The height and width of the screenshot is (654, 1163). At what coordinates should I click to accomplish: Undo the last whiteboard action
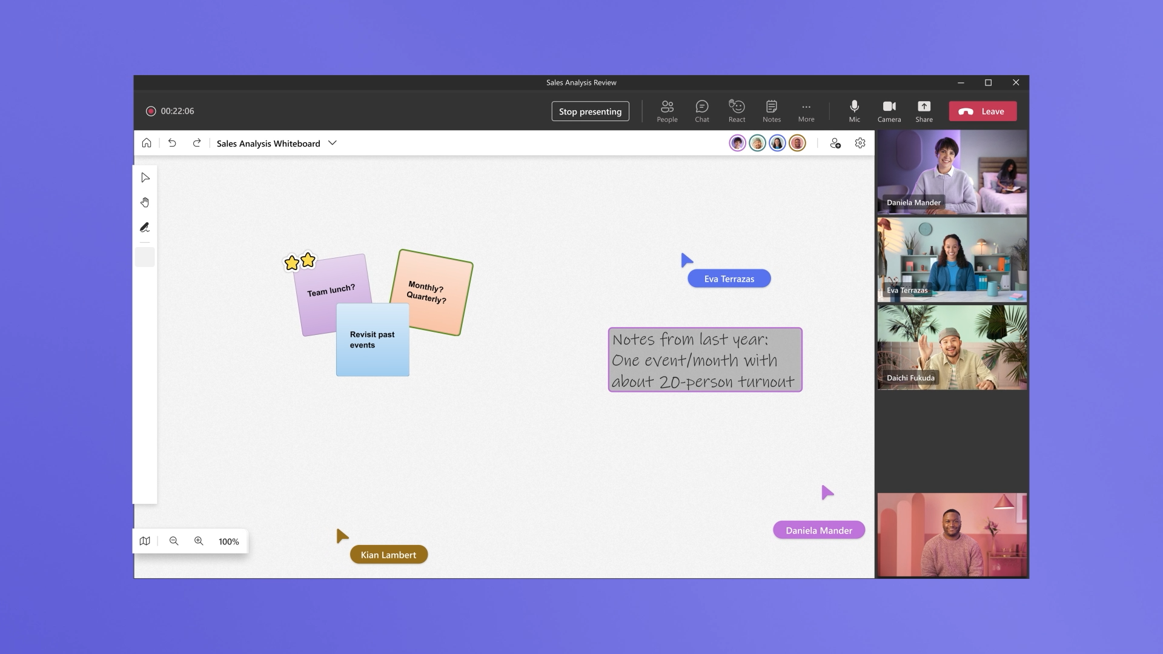pyautogui.click(x=172, y=143)
